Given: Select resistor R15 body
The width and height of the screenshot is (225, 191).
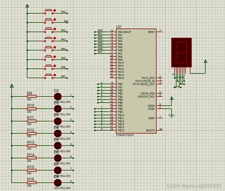Looking at the screenshot, I should point(32,170).
